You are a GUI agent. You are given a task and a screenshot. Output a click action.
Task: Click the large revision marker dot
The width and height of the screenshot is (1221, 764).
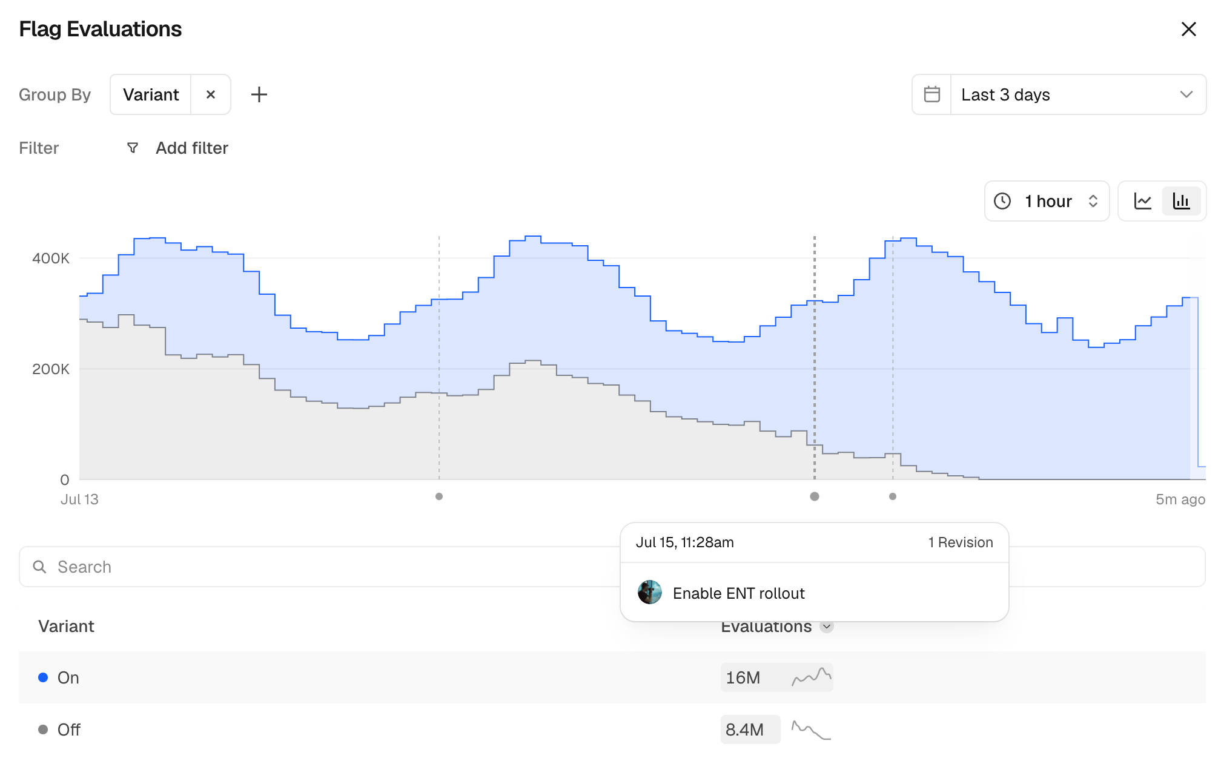click(815, 496)
